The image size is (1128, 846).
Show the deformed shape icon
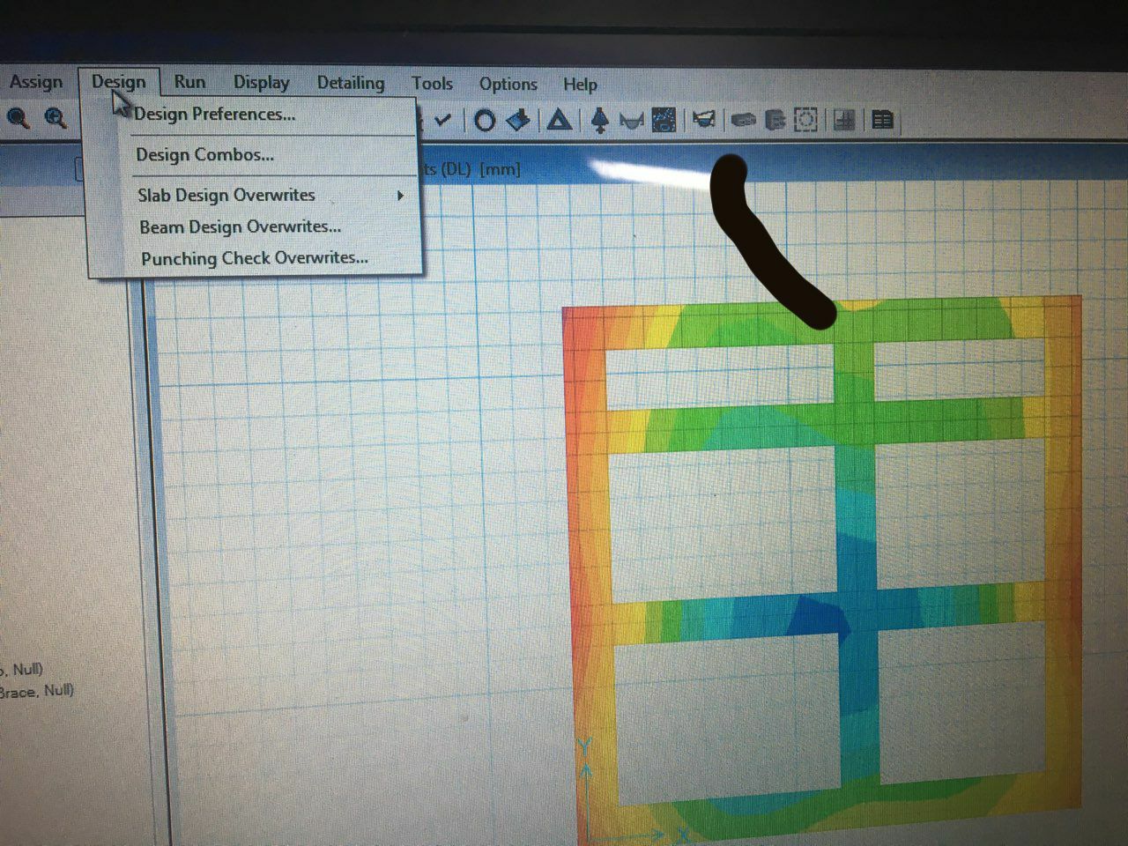click(x=631, y=121)
